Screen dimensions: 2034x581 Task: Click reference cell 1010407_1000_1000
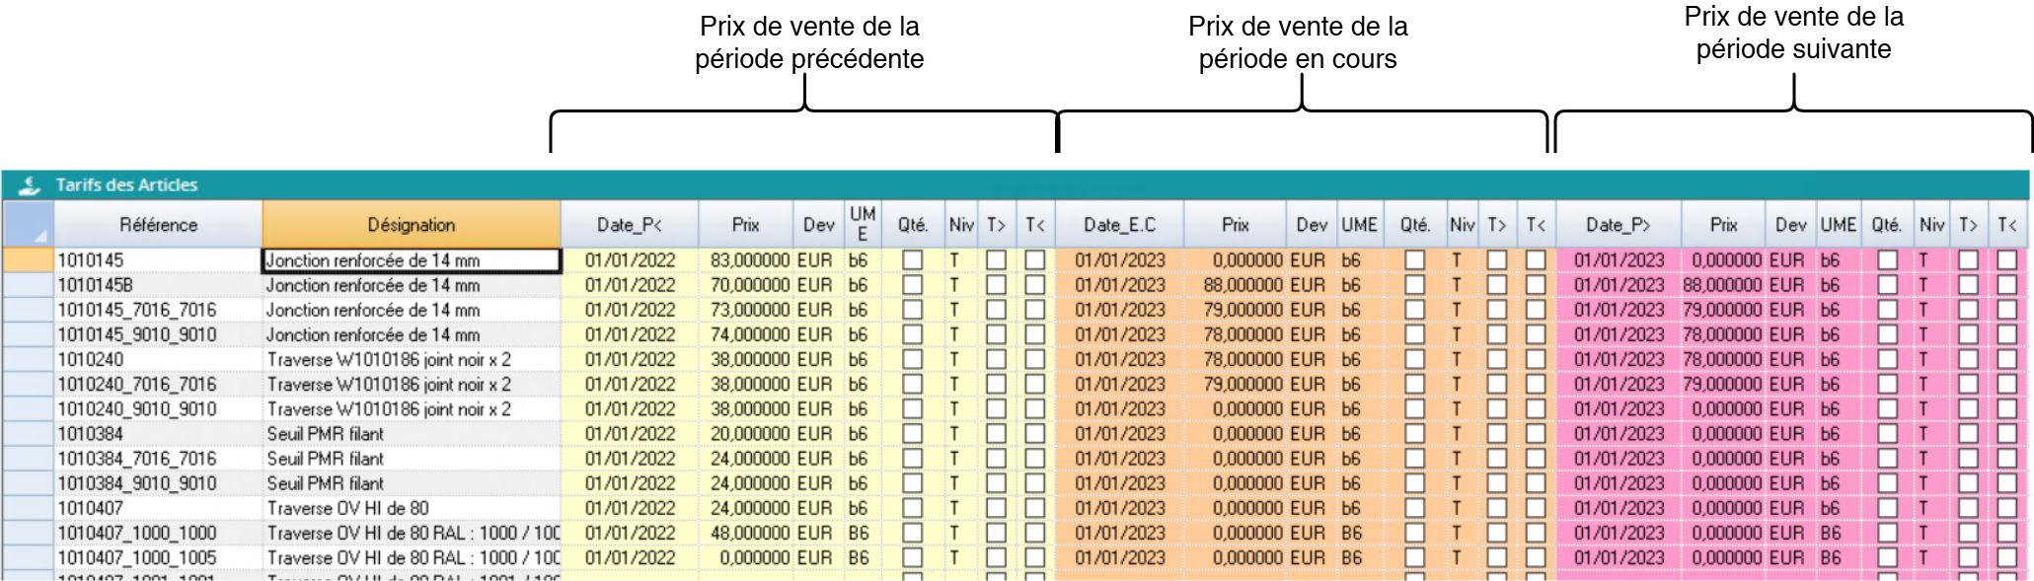click(158, 534)
